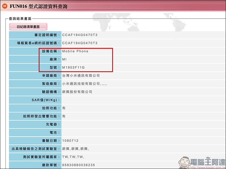226x169 pixels.
Task: Click the 申請廠商 label
Action: (51, 75)
